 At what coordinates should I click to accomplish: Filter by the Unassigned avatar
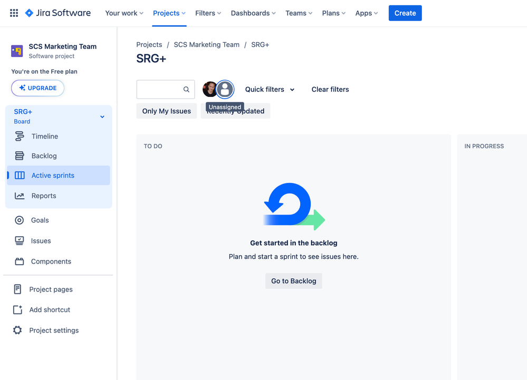point(225,89)
